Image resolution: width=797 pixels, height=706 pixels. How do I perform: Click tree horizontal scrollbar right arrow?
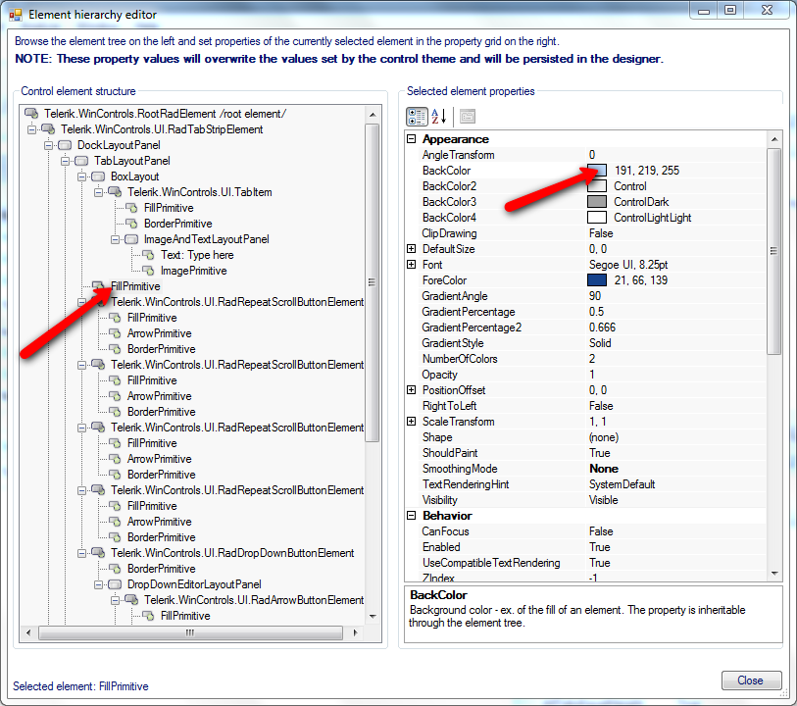pos(355,632)
